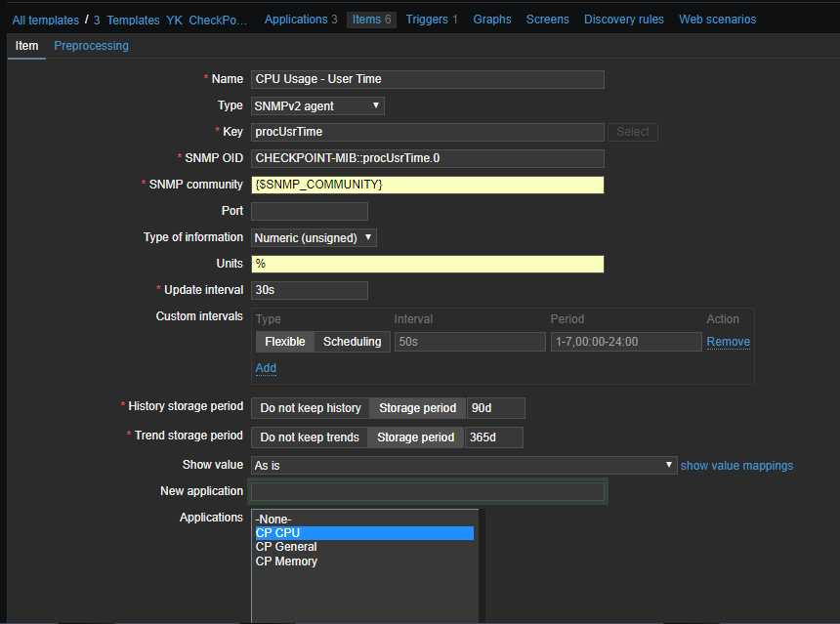Viewport: 840px width, 624px height.
Task: Open the show value mappings link
Action: [736, 466]
